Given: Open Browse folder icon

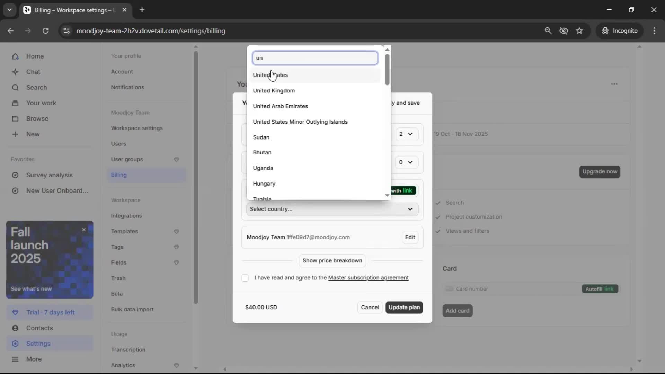Looking at the screenshot, I should point(15,119).
